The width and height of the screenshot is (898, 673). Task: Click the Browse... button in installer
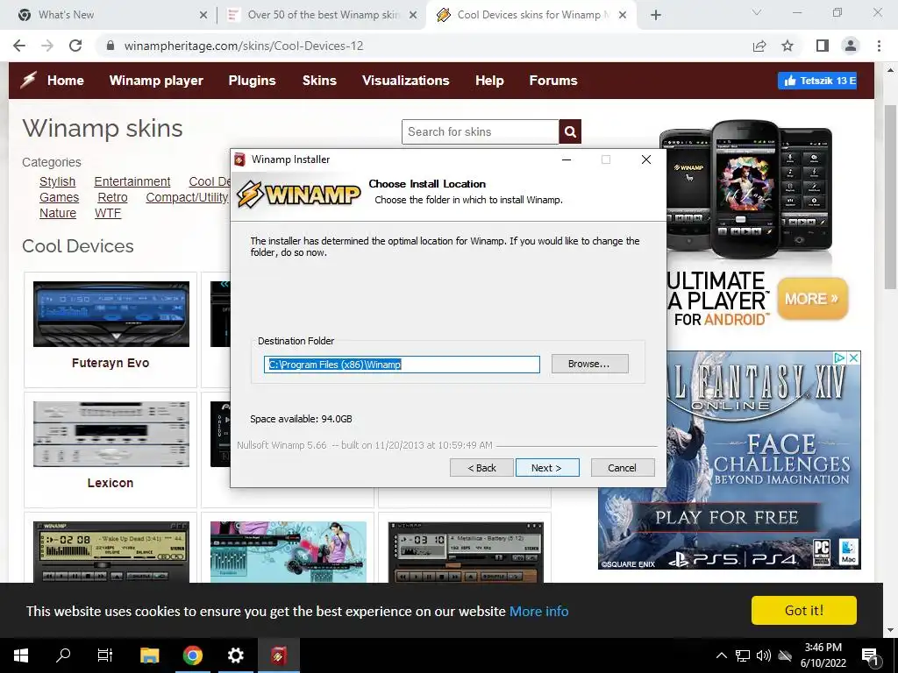point(590,364)
